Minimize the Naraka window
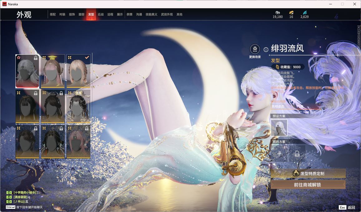The height and width of the screenshot is (212, 361). click(x=331, y=4)
